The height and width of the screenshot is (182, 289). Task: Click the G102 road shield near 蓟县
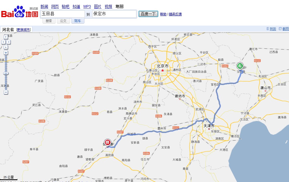(225, 66)
